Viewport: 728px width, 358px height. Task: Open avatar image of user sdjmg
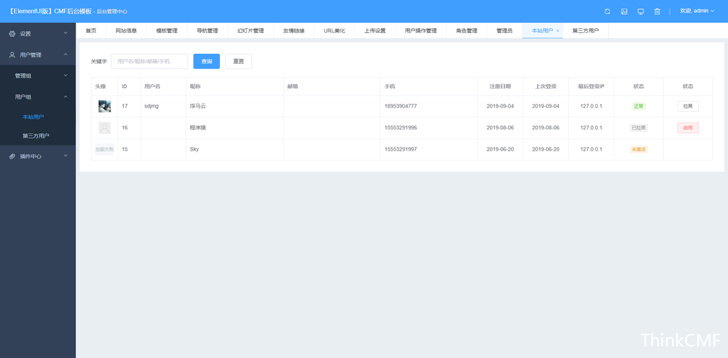(104, 106)
